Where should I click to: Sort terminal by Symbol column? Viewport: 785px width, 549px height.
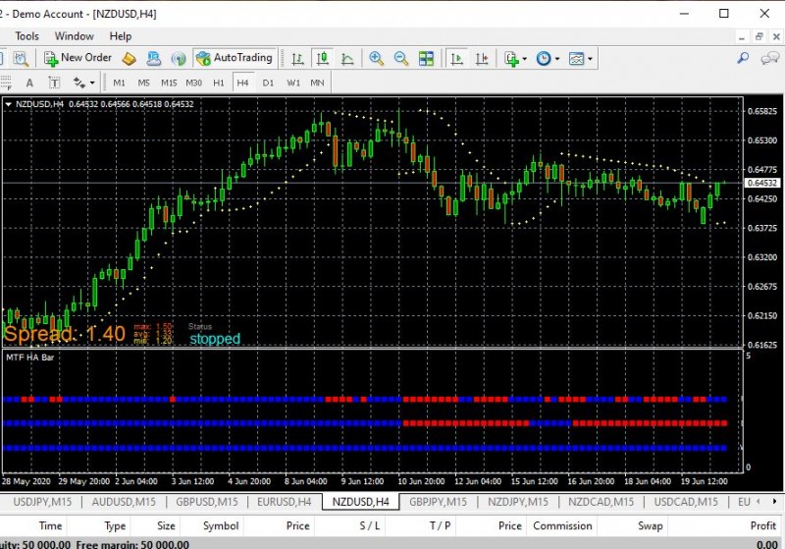(221, 525)
